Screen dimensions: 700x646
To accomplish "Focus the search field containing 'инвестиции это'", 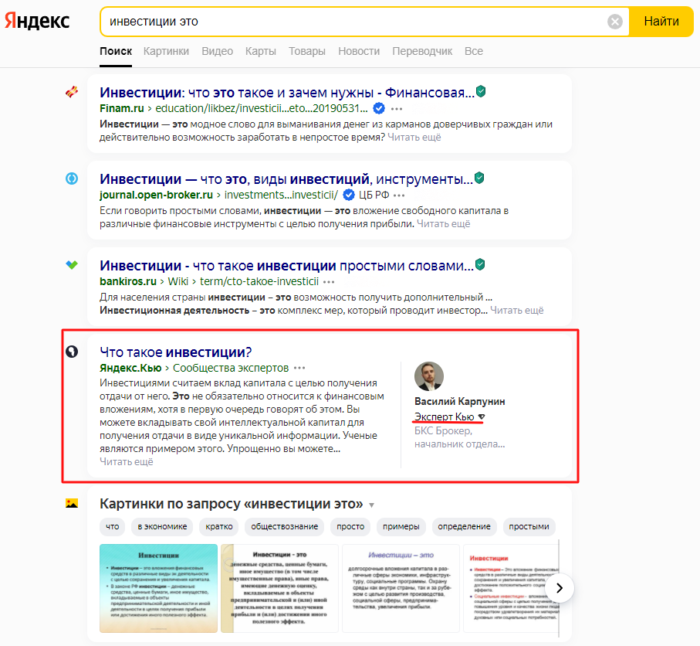I will pyautogui.click(x=353, y=22).
